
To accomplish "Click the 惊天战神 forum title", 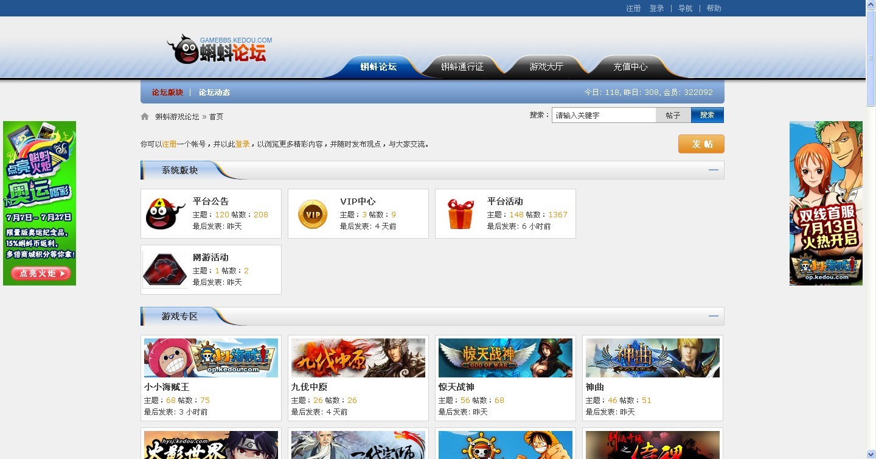I will tap(456, 387).
